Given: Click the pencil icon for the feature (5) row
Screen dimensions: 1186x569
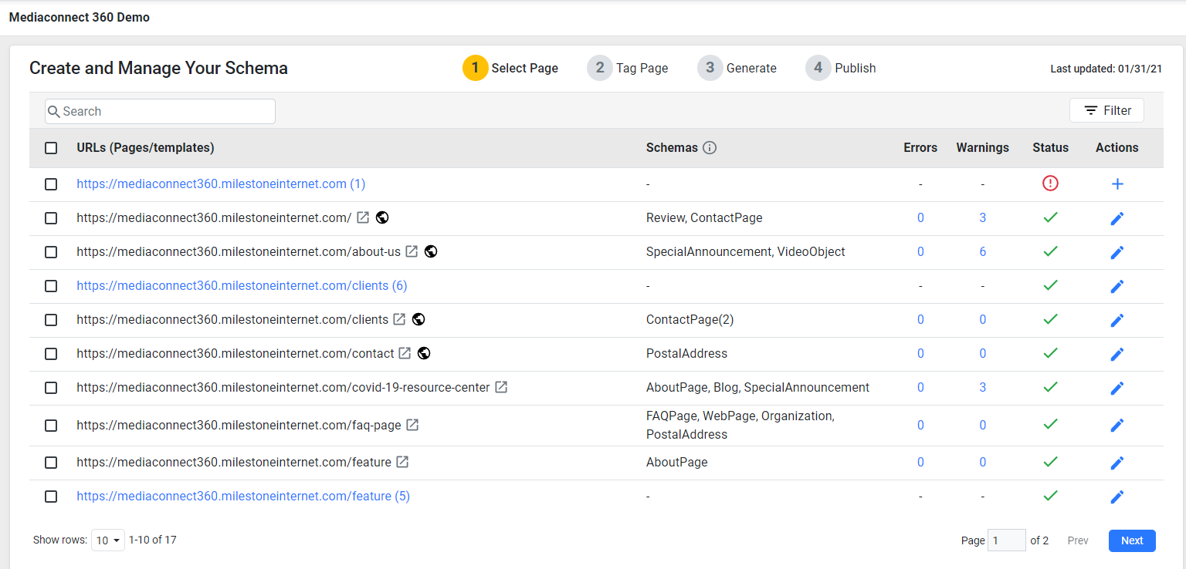Looking at the screenshot, I should pos(1117,497).
